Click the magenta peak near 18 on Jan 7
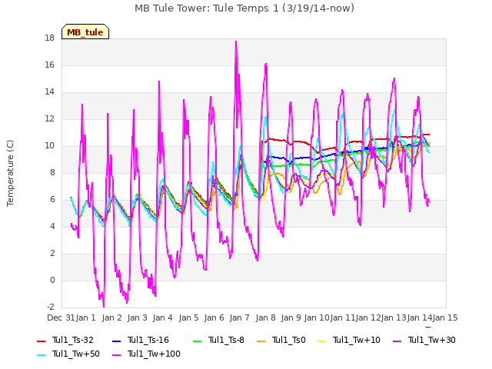This screenshot has height=369, width=492. pyautogui.click(x=236, y=42)
